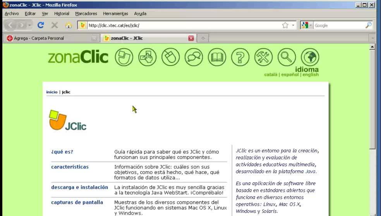Open a new tab with the plus button
Viewport: 381px width, 216px height.
pos(203,38)
